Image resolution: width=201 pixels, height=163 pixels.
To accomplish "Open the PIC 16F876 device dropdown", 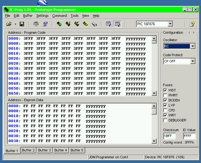I will [x=170, y=24].
